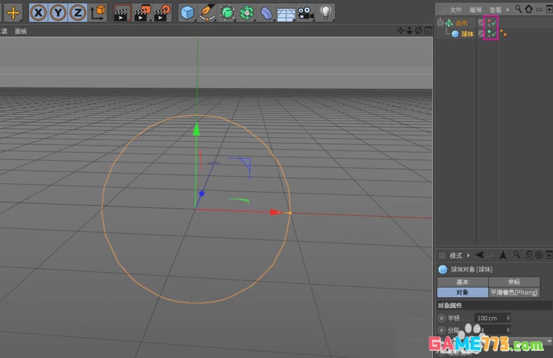The height and width of the screenshot is (358, 553).
Task: Expand the 模式 menu arrow in attributes
Action: 469,255
